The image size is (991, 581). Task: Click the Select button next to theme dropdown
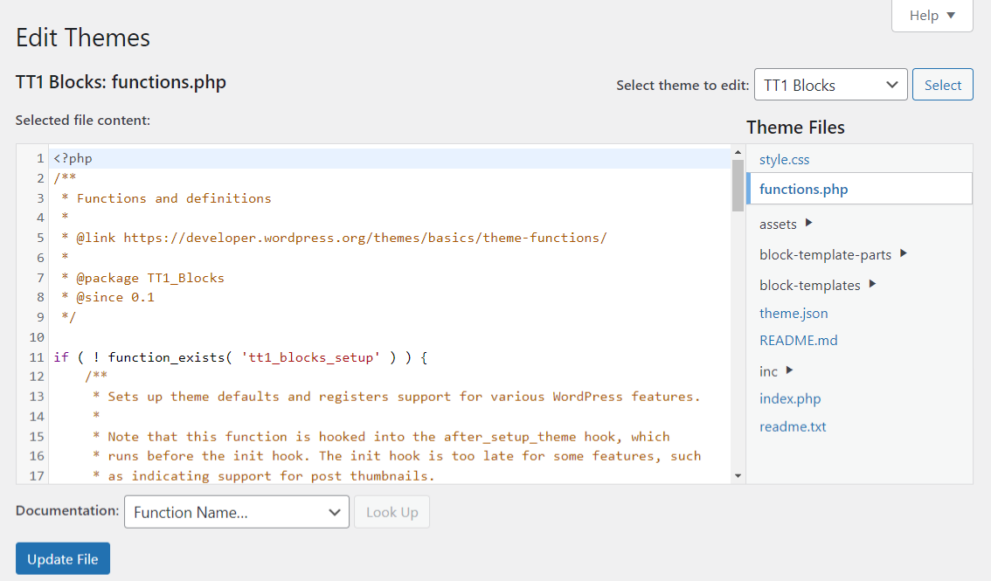coord(942,84)
